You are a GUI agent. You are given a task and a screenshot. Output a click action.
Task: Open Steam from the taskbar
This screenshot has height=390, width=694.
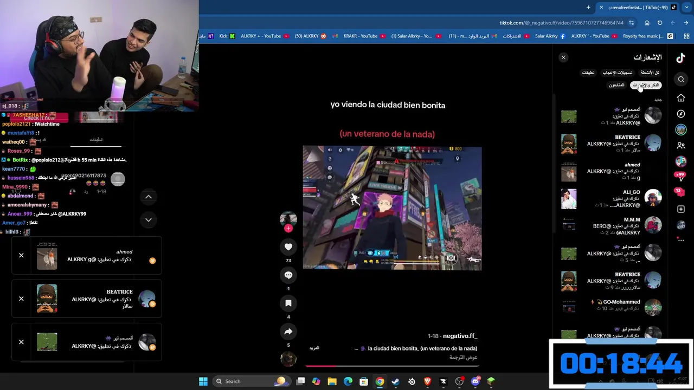396,381
